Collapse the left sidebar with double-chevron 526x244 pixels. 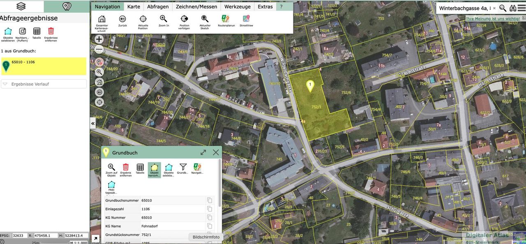click(93, 123)
